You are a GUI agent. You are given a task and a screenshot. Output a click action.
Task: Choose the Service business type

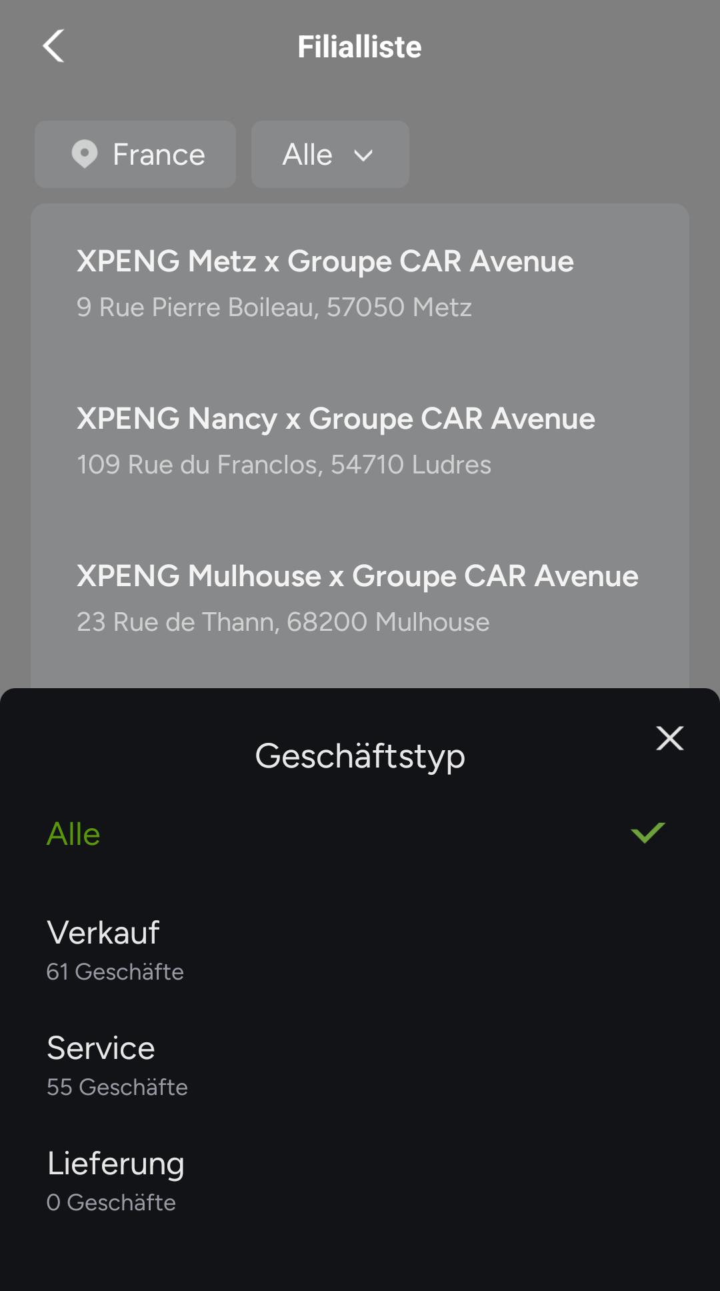(101, 1048)
